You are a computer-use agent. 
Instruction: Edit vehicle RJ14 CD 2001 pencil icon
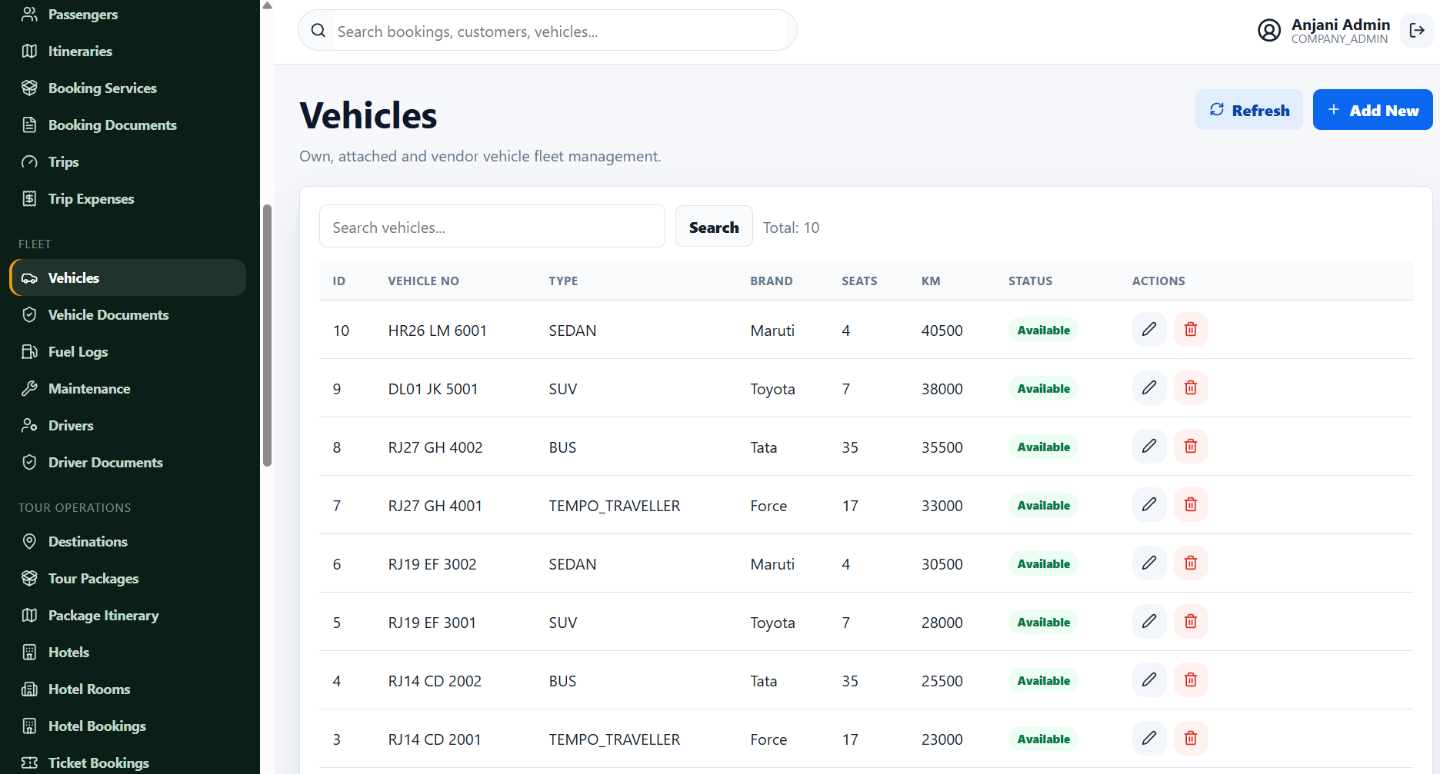pos(1149,739)
